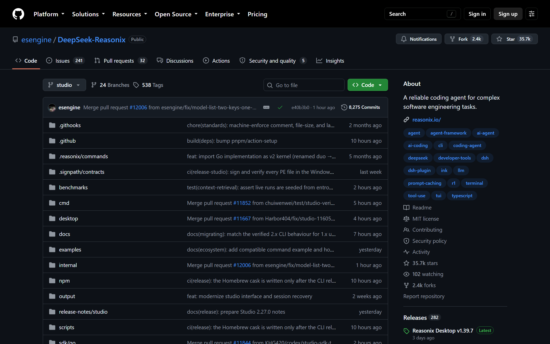Image resolution: width=550 pixels, height=344 pixels.
Task: Select the deepseek topic tag
Action: (418, 158)
